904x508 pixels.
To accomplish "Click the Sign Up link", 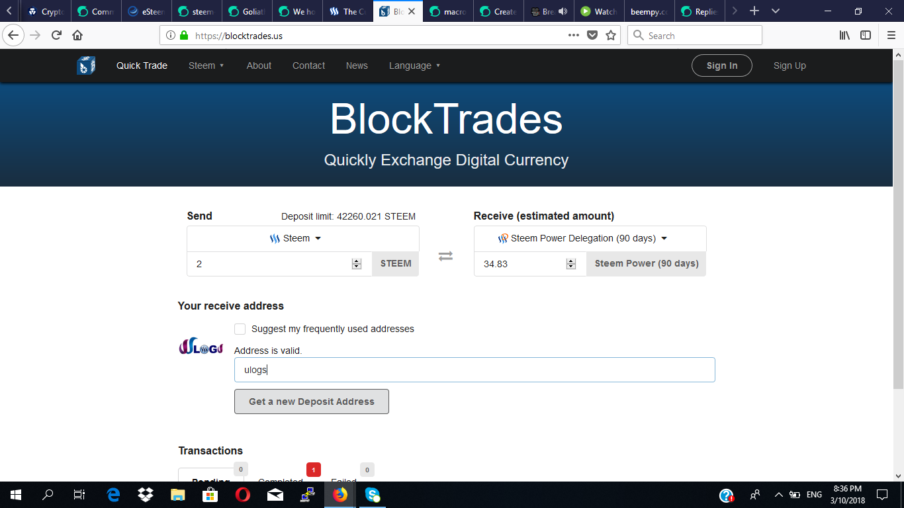I will [x=790, y=65].
